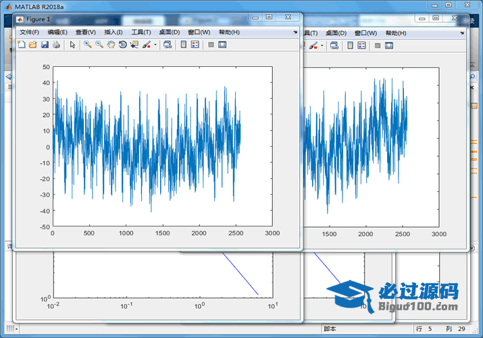The width and height of the screenshot is (483, 338).
Task: Activate the Pan hand tool
Action: click(x=110, y=45)
